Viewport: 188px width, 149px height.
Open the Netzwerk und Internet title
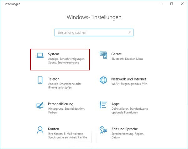coord(128,79)
